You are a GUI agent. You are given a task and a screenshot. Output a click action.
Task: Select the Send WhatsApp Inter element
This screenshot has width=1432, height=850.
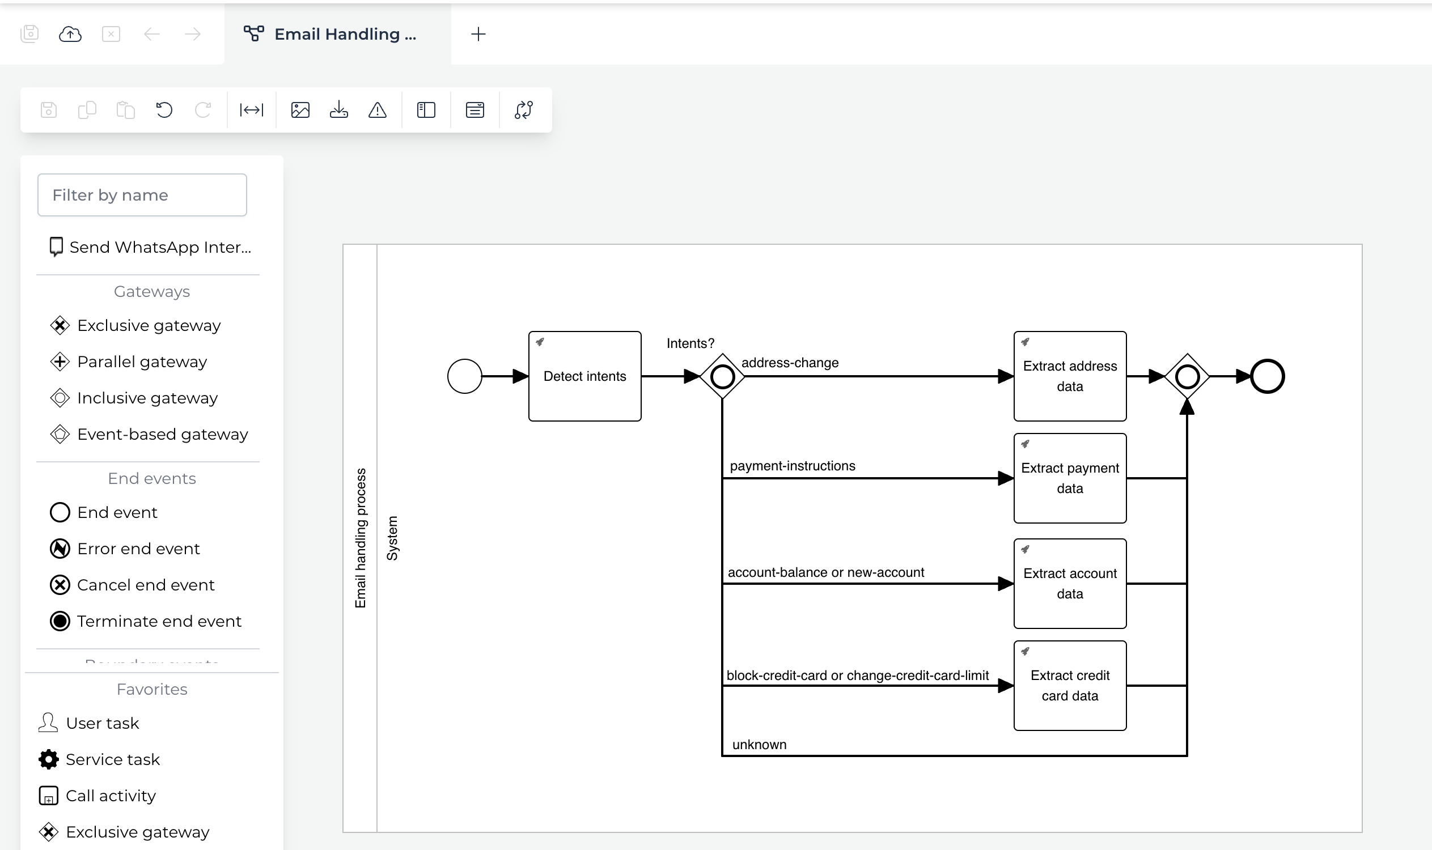pos(160,247)
